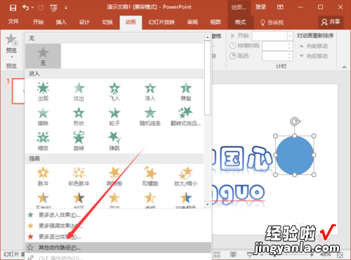The image size is (351, 260).
Task: Click 向前移动 reorder button
Action: click(x=314, y=46)
